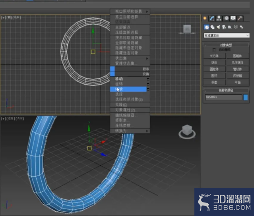Open the Modify panel tab
This screenshot has width=254, height=216.
(x=212, y=18)
